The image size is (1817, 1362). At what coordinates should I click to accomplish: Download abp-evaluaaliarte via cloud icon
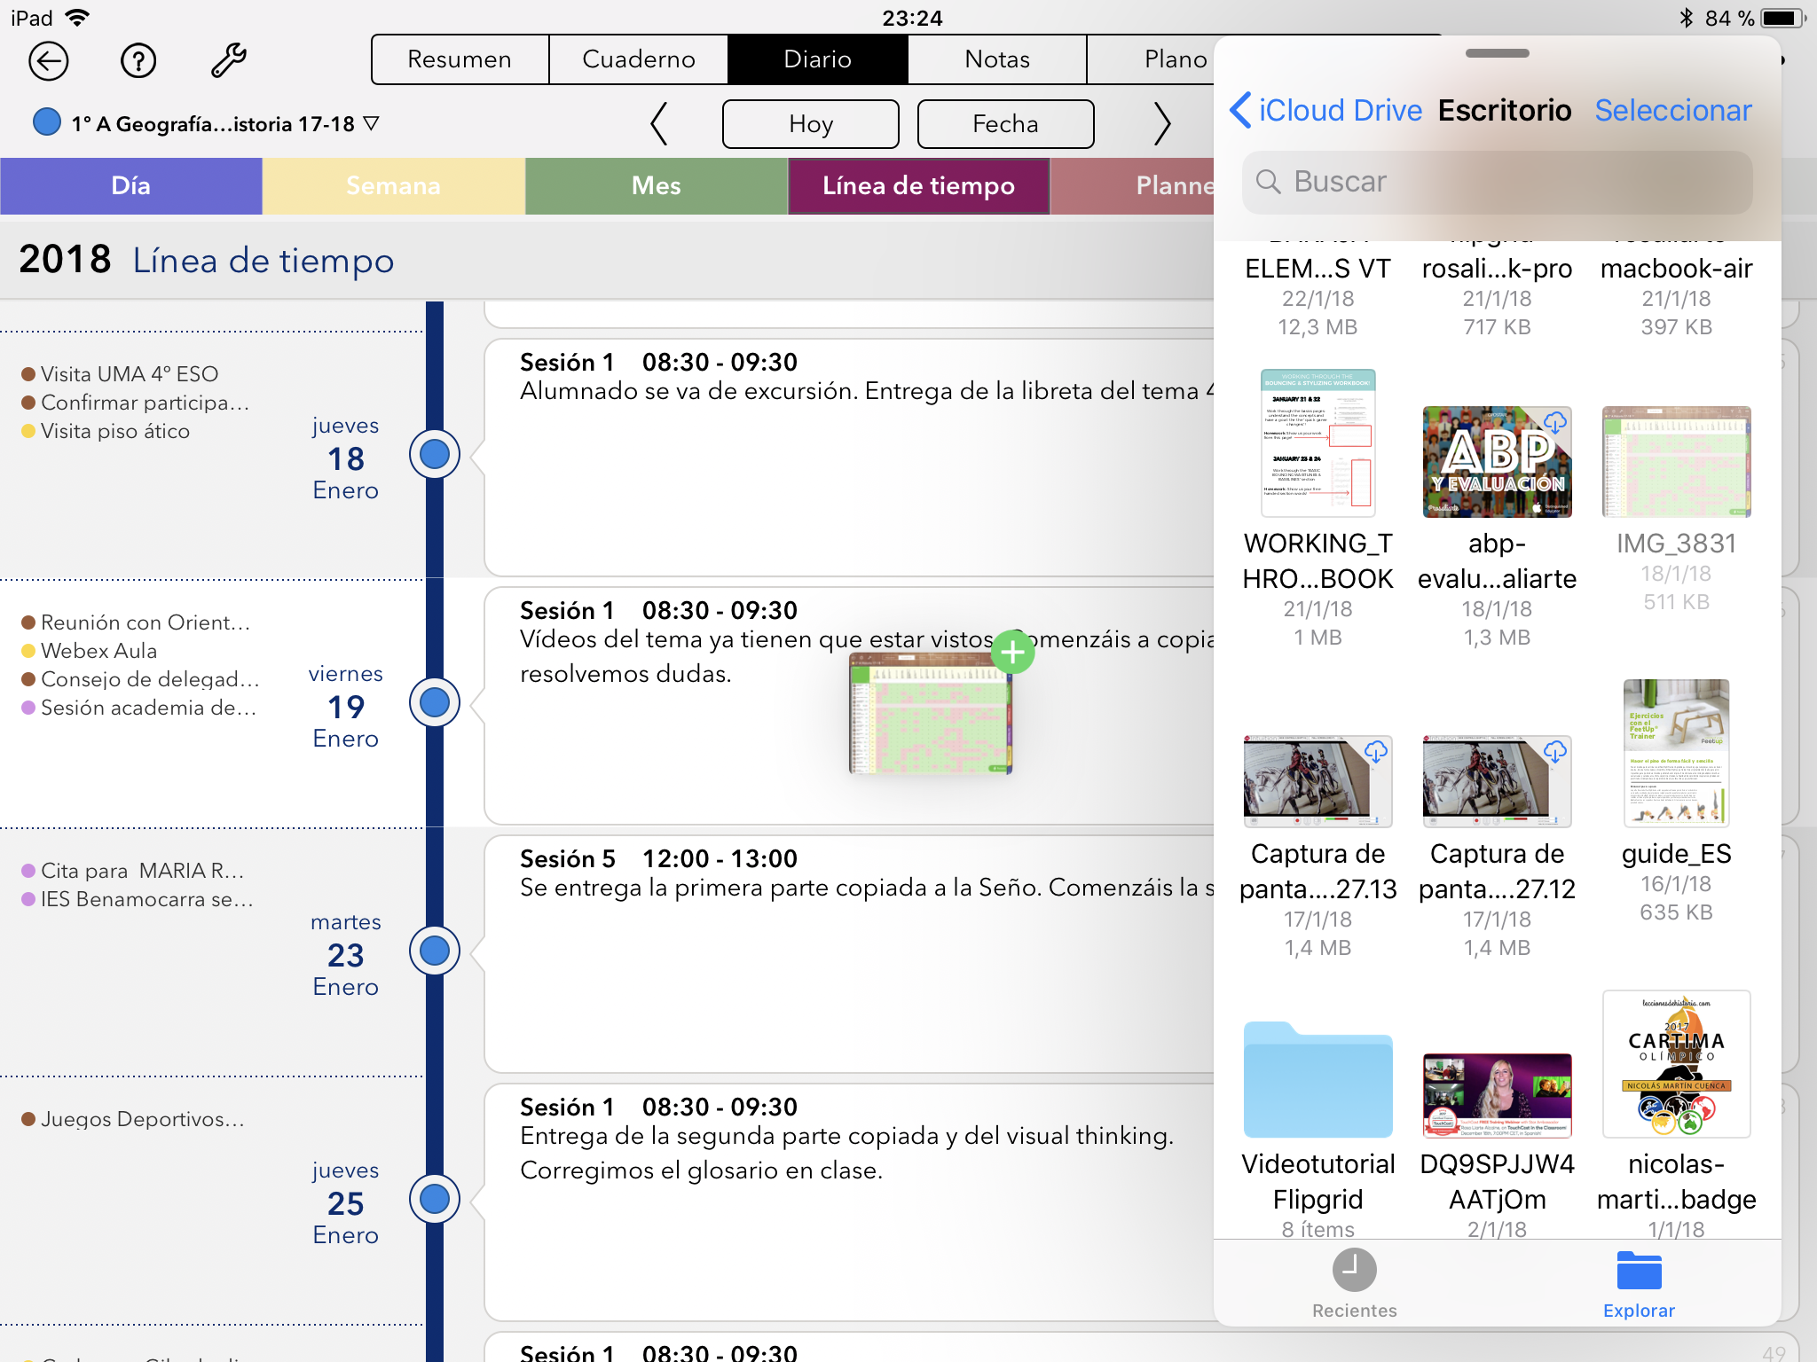1554,423
